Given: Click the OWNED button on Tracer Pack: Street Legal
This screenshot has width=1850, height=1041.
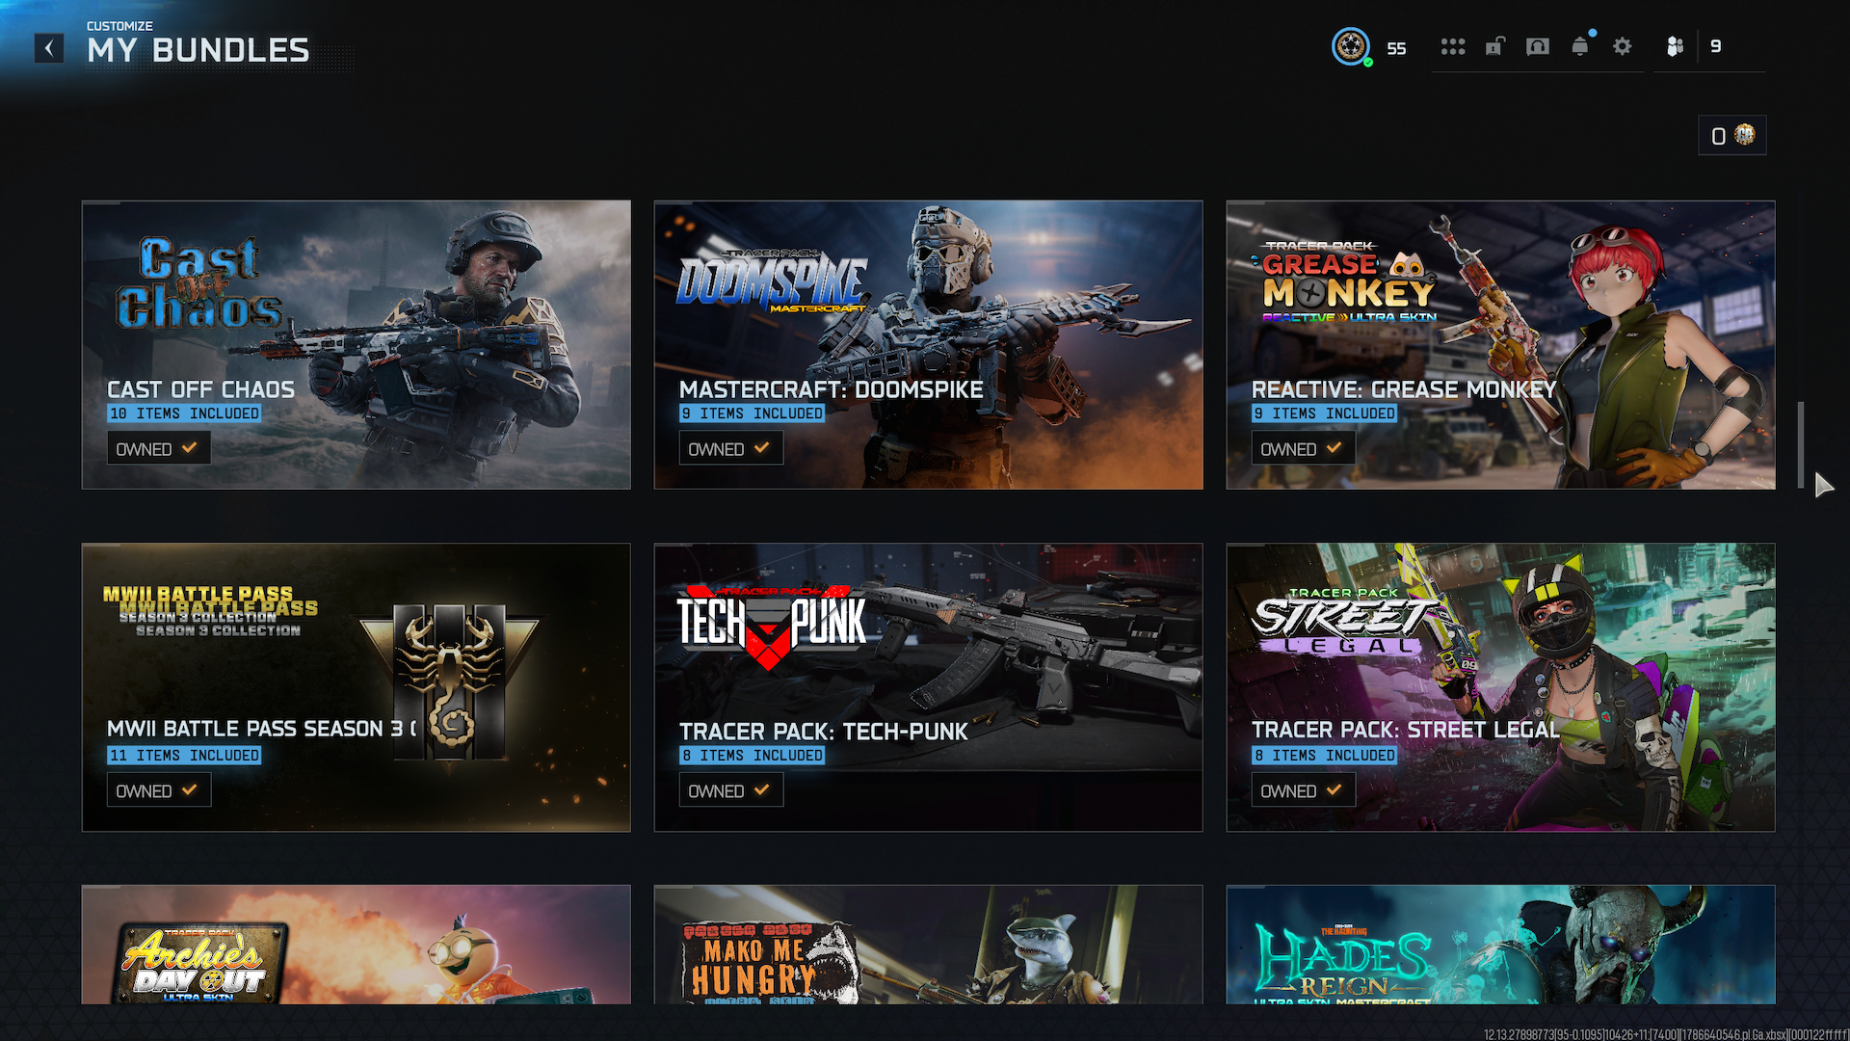Looking at the screenshot, I should coord(1303,790).
